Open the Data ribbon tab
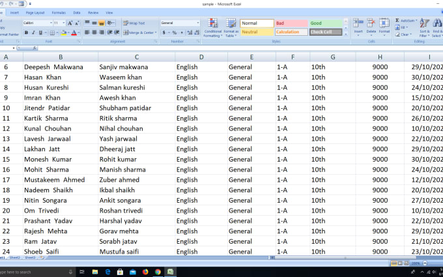Screen dimensions: 443x277 77,13
